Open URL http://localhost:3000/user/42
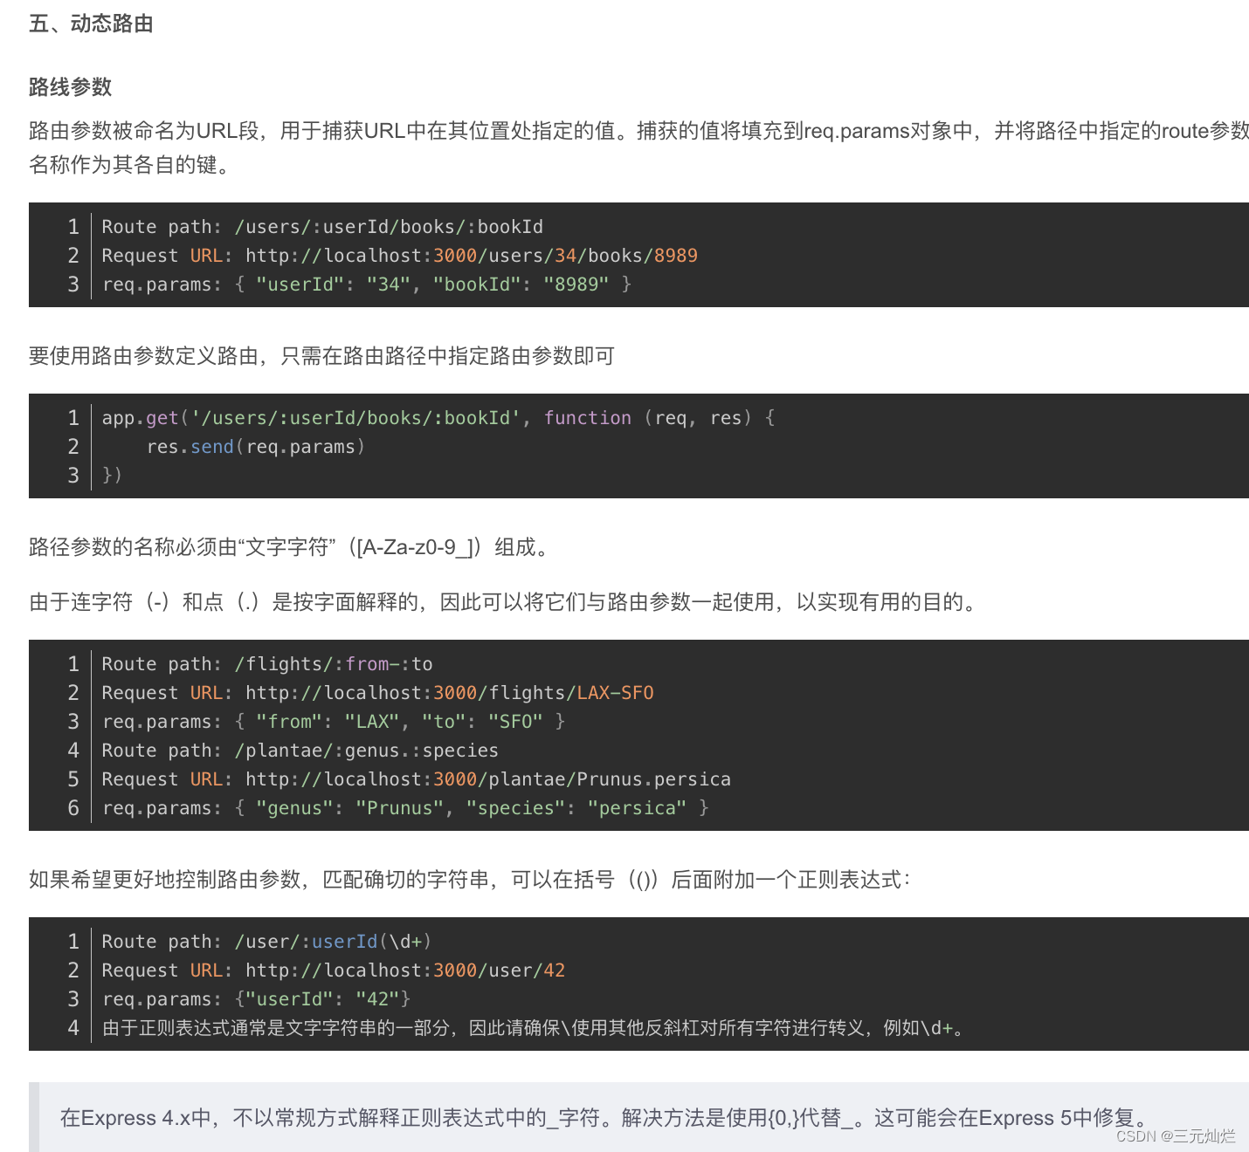 (x=404, y=970)
